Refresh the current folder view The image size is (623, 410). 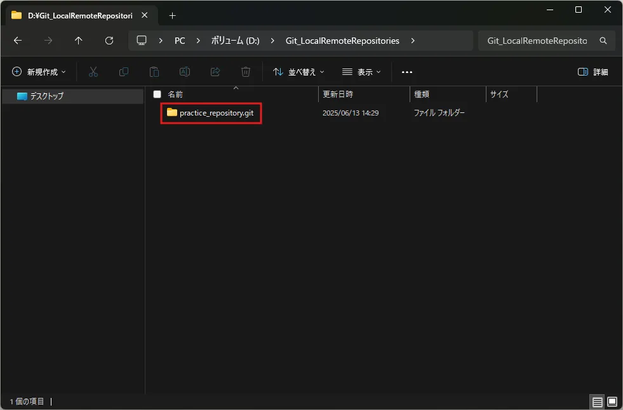click(x=109, y=41)
